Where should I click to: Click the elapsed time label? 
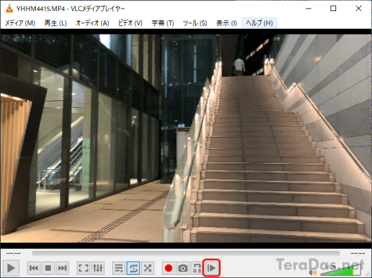coord(14,254)
